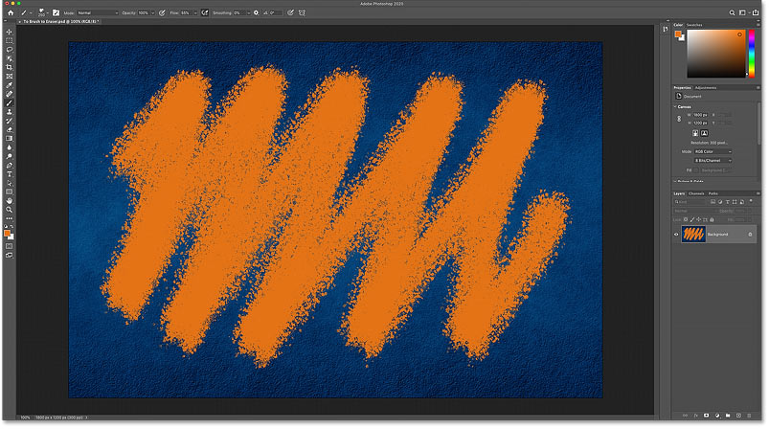Open the 8 Bits/Channel dropdown
Viewport: 769px width, 429px height.
pos(712,160)
